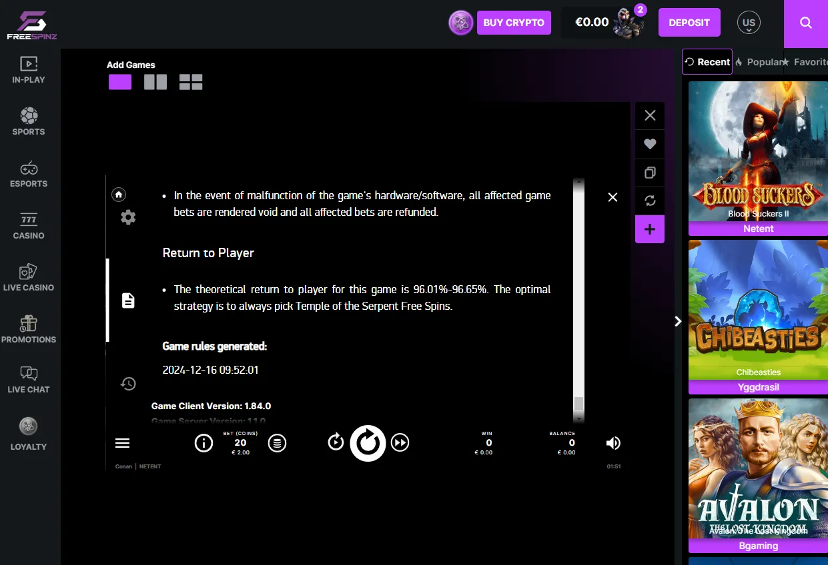828x565 pixels.
Task: Open Avalon The Lost Kingdom thumbnail
Action: tap(758, 468)
